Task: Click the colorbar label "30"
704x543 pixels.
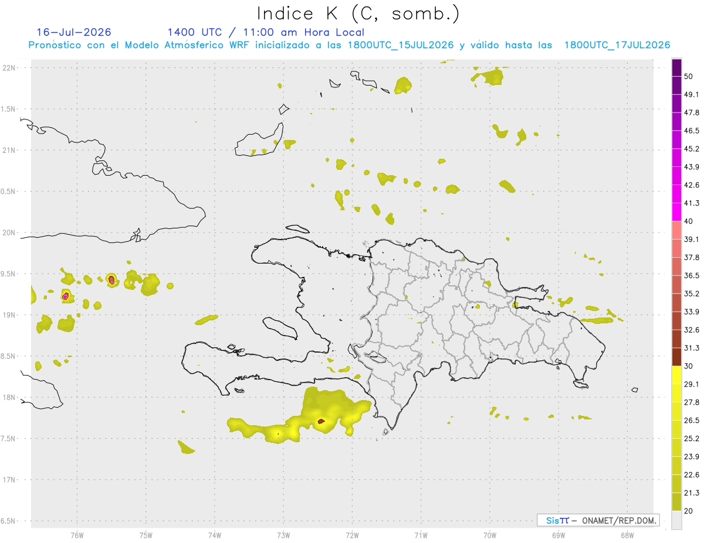Action: [x=689, y=366]
